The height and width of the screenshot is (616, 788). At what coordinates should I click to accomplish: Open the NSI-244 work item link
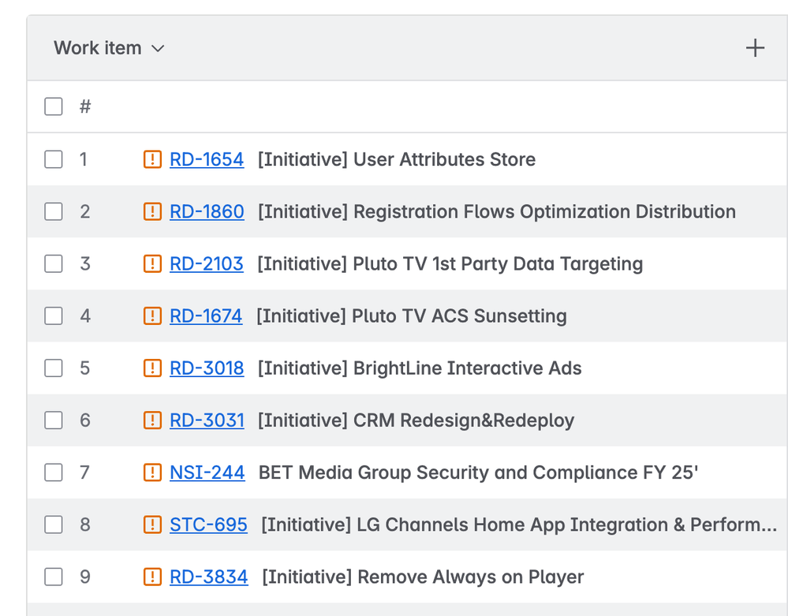click(207, 472)
